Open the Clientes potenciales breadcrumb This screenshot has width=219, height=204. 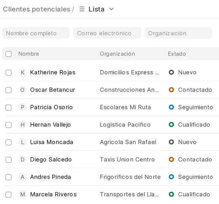pos(37,9)
